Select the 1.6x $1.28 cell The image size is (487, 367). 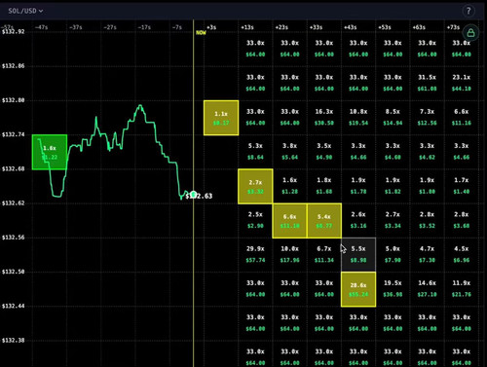pos(289,186)
